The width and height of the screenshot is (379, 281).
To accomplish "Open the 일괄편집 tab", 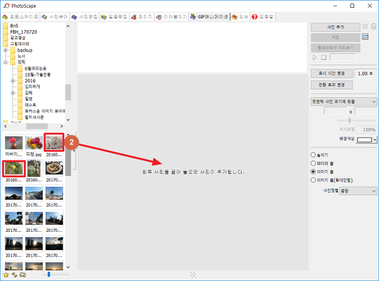I will coord(114,17).
